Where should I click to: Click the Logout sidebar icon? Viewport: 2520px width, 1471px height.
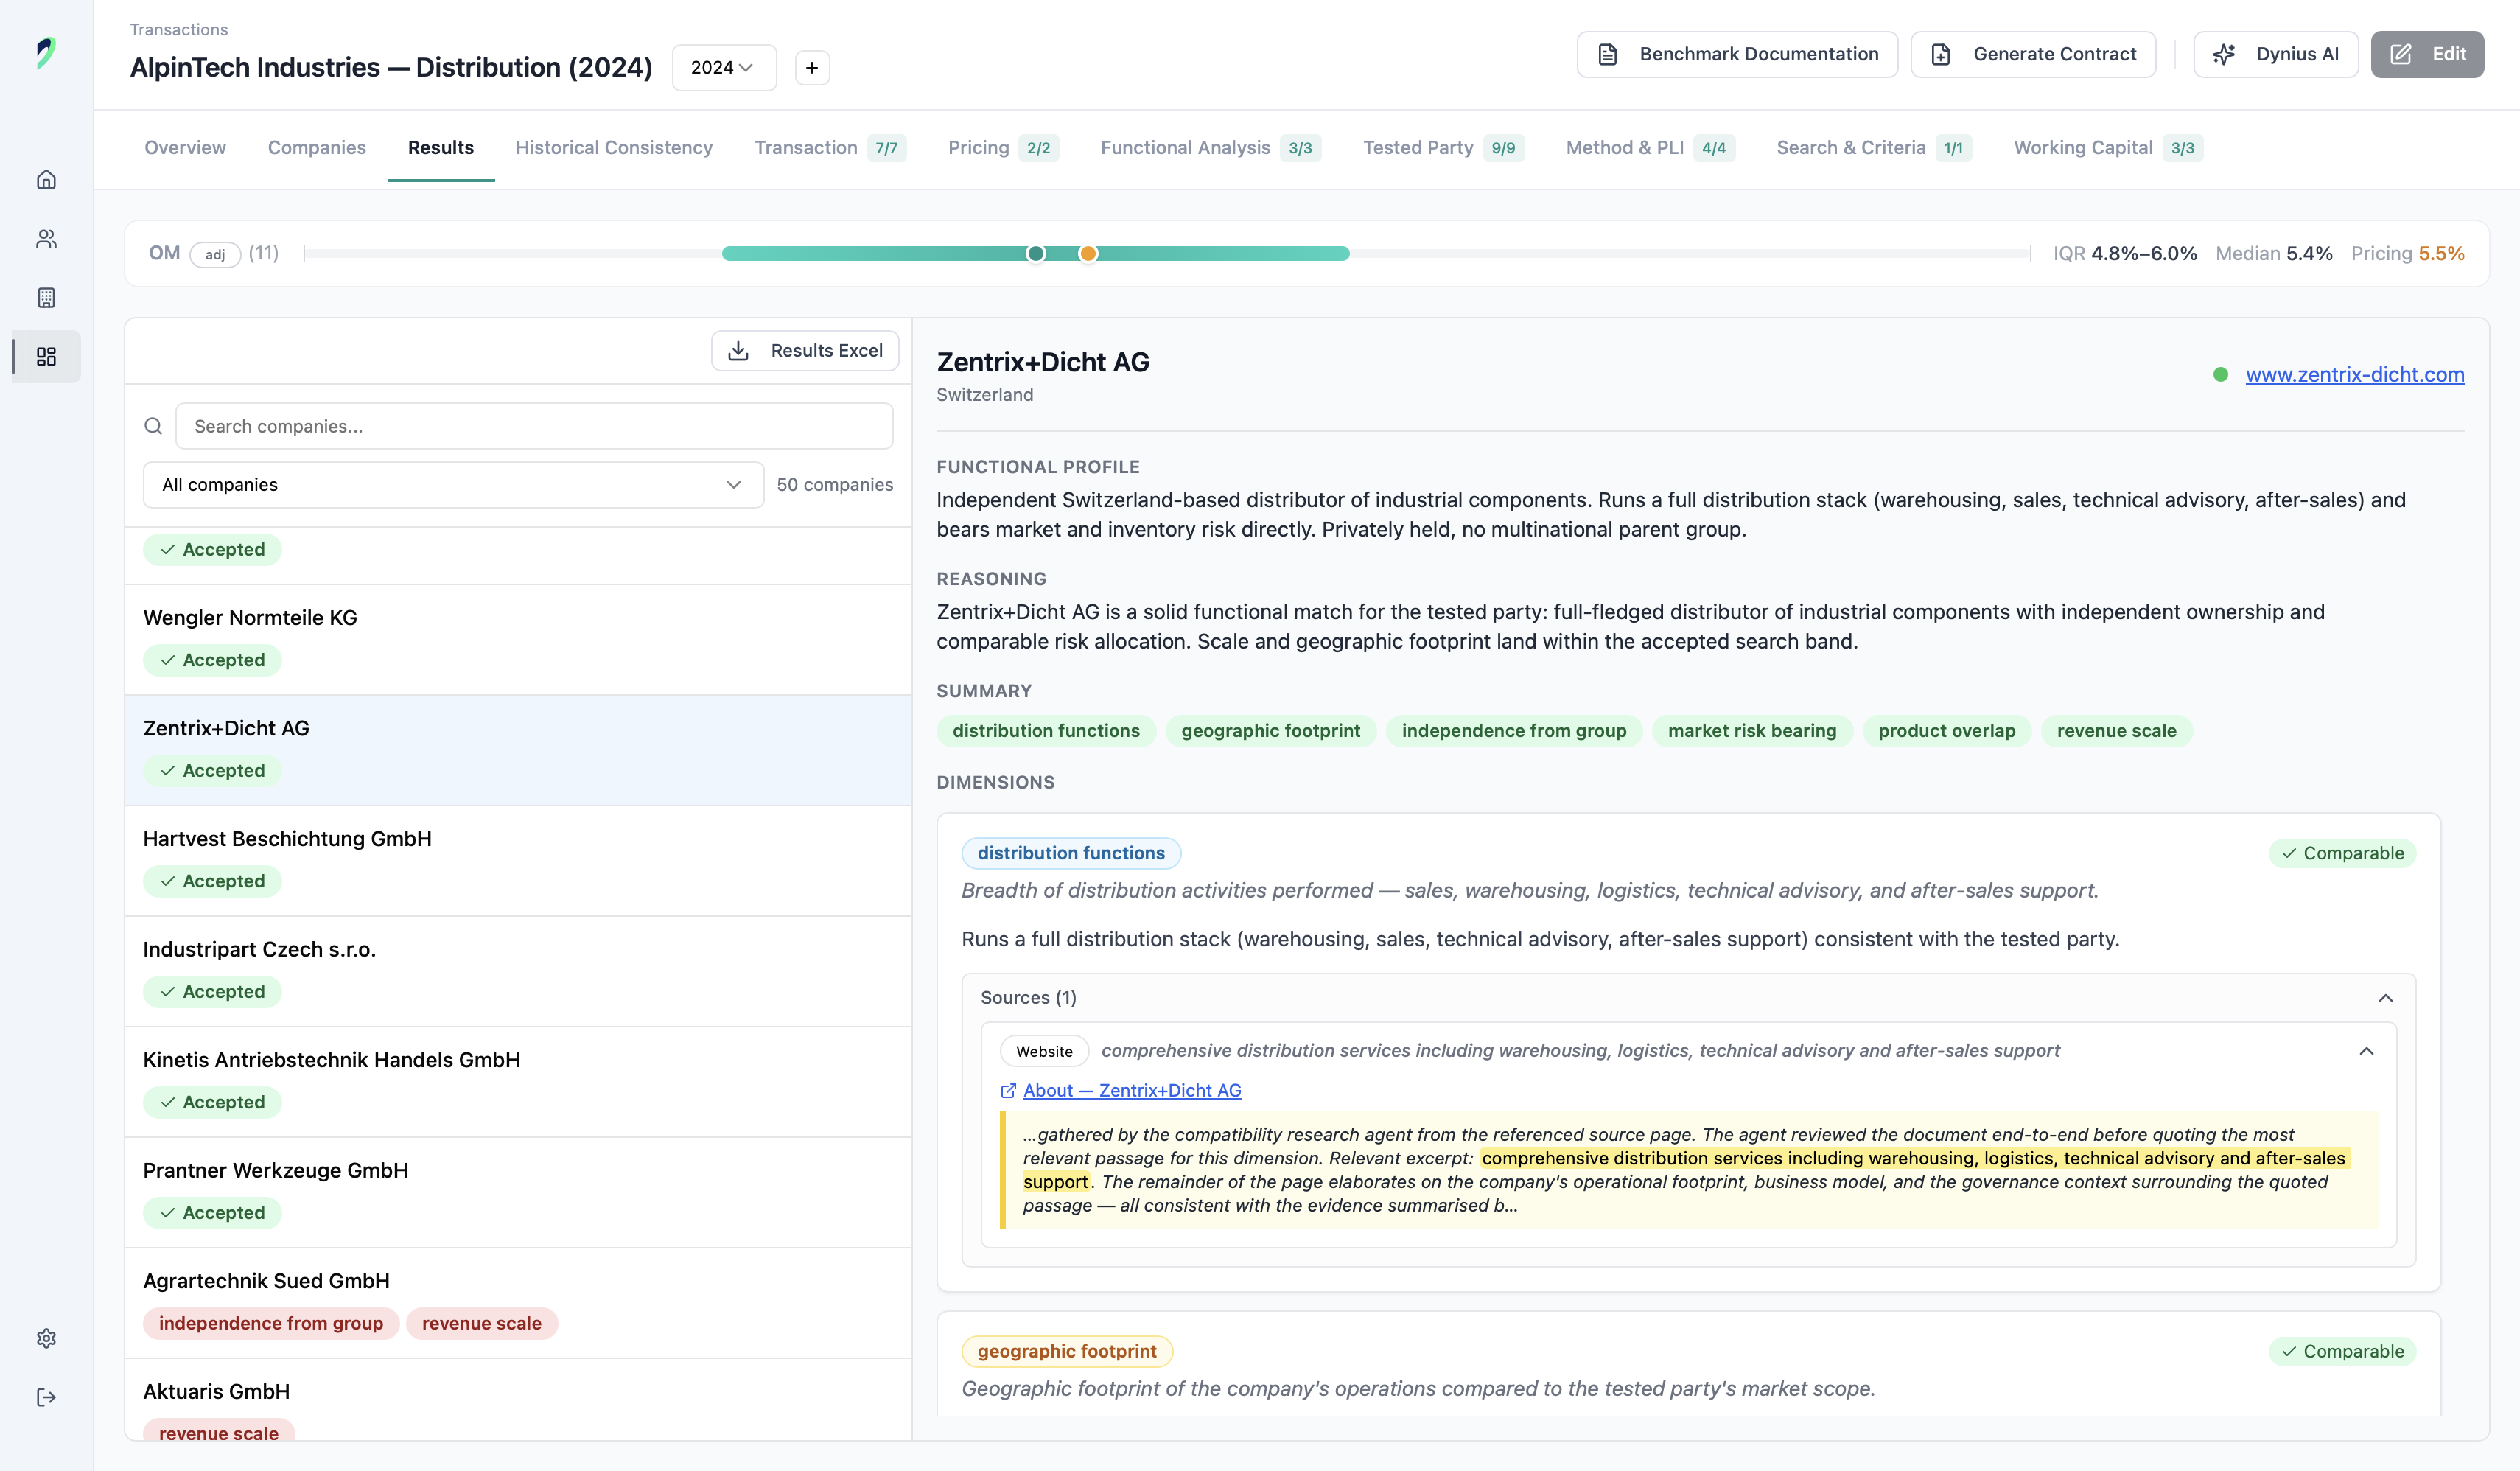46,1397
